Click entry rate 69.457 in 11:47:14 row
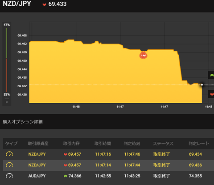 [74, 165]
